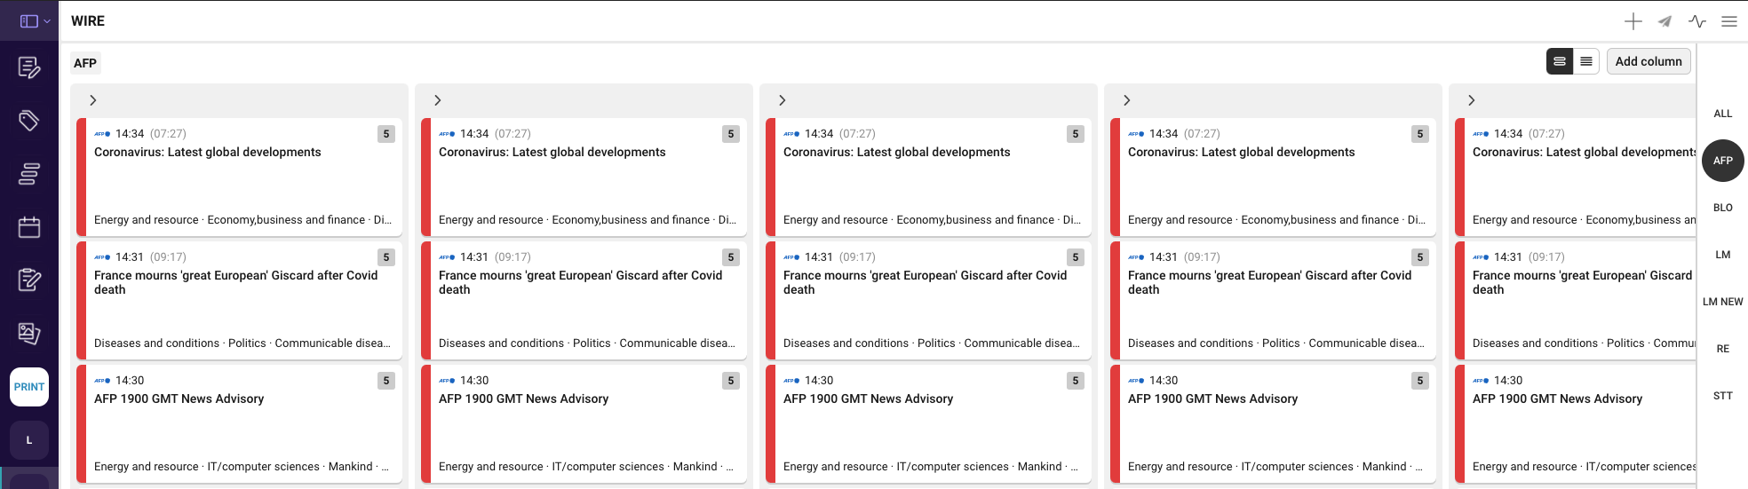This screenshot has width=1748, height=489.
Task: Expand the third column's chevron
Action: click(783, 100)
